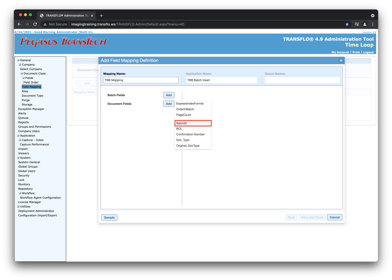
Task: Click Add next to Document Fields
Action: 169,104
